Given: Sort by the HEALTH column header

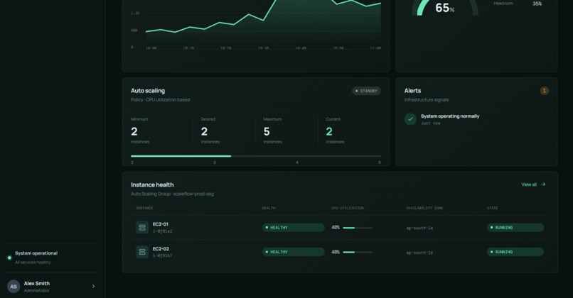Looking at the screenshot, I should coord(268,208).
